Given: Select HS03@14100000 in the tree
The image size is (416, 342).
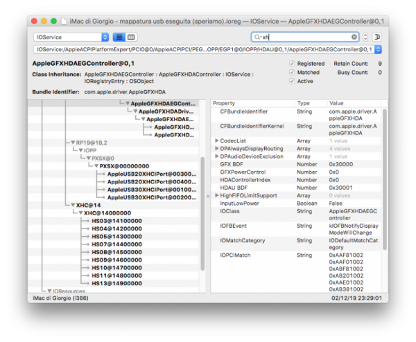Looking at the screenshot, I should tap(116, 220).
